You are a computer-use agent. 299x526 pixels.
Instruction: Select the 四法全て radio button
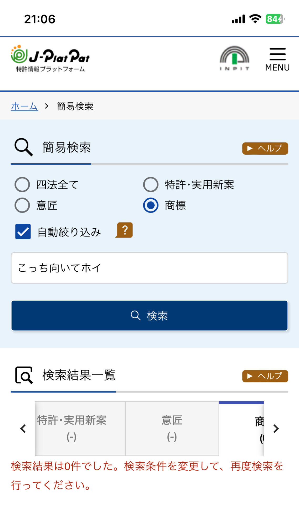22,185
